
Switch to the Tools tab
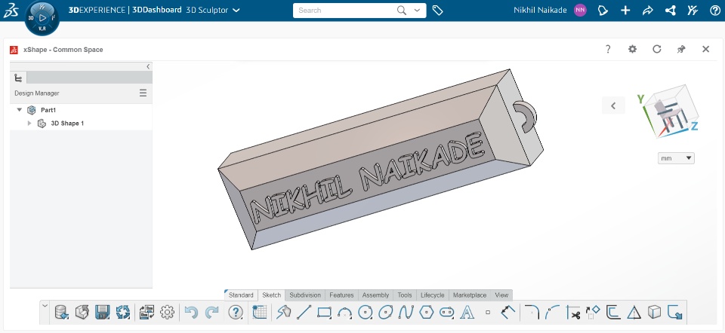pyautogui.click(x=405, y=295)
